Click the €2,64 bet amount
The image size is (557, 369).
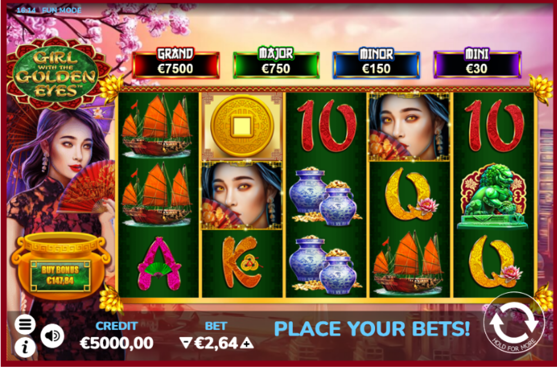point(216,344)
